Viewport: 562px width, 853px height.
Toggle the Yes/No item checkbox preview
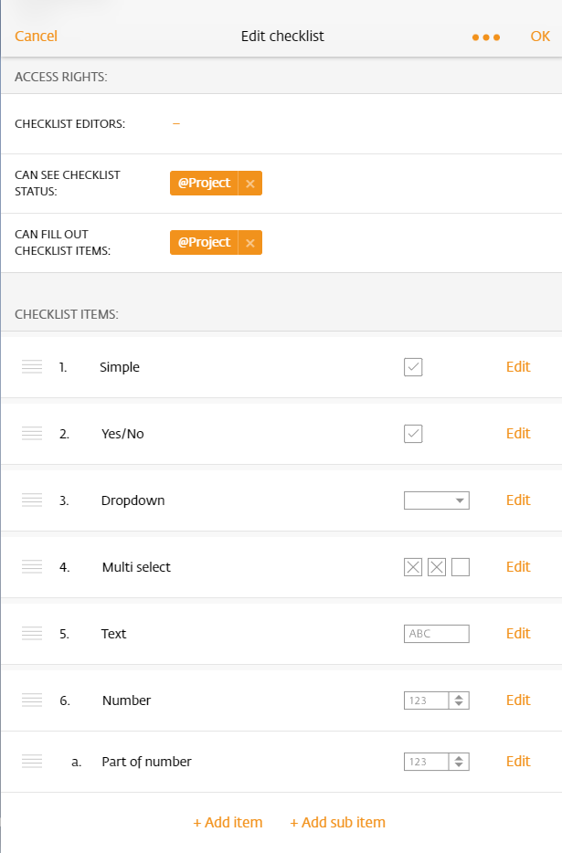[x=413, y=434]
